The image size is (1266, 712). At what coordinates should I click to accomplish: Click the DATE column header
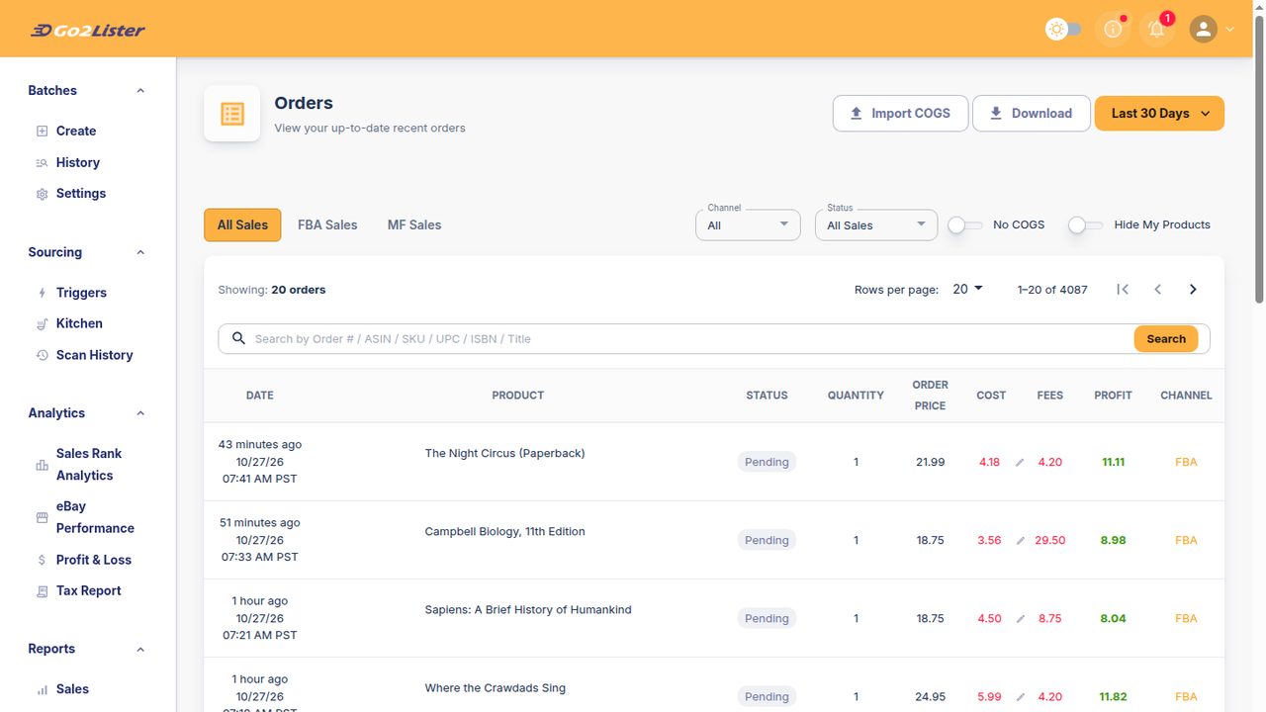(259, 396)
